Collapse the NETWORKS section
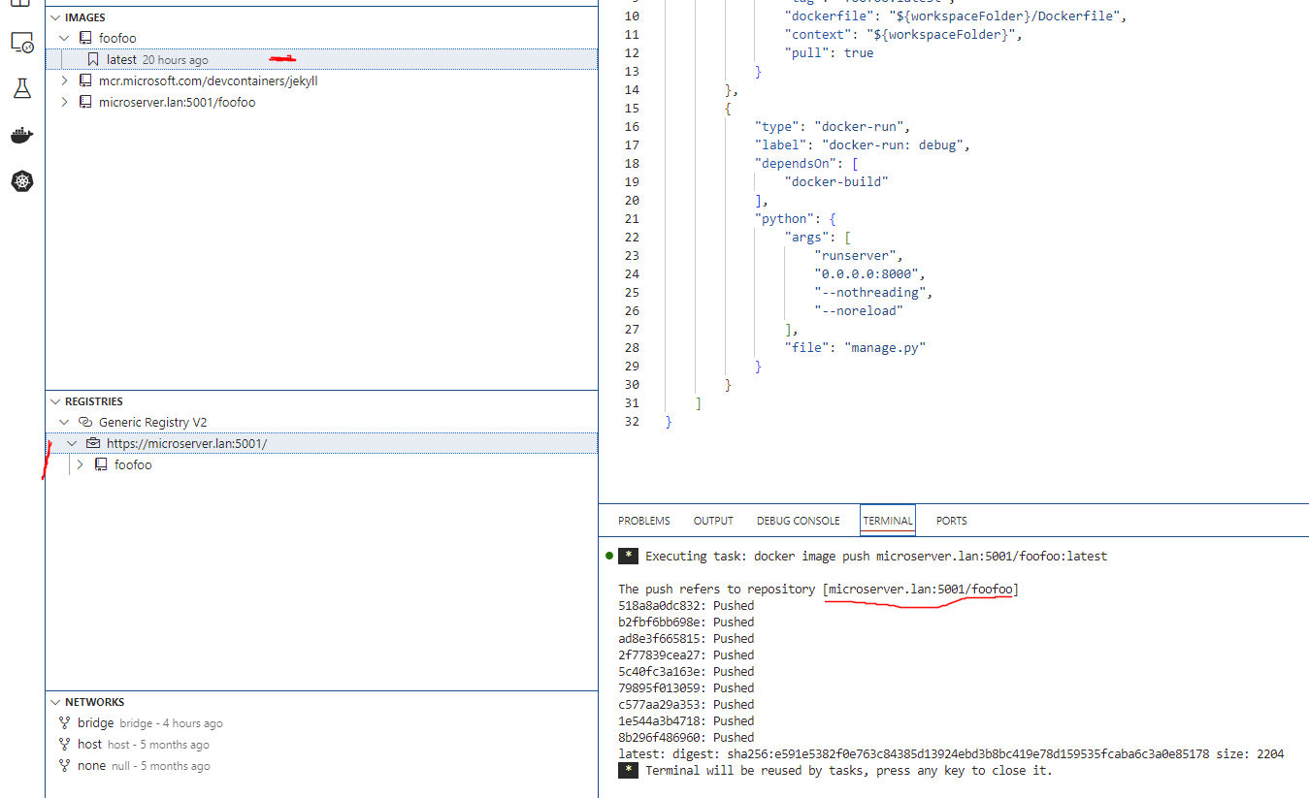 54,702
